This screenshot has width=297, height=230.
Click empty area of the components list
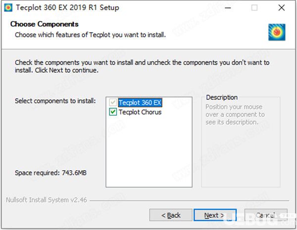[x=149, y=151]
